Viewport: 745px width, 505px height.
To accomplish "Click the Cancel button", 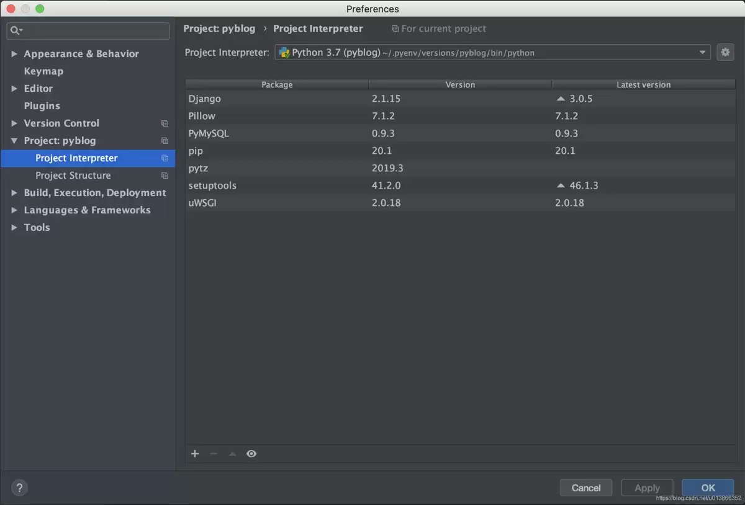I will click(x=586, y=488).
